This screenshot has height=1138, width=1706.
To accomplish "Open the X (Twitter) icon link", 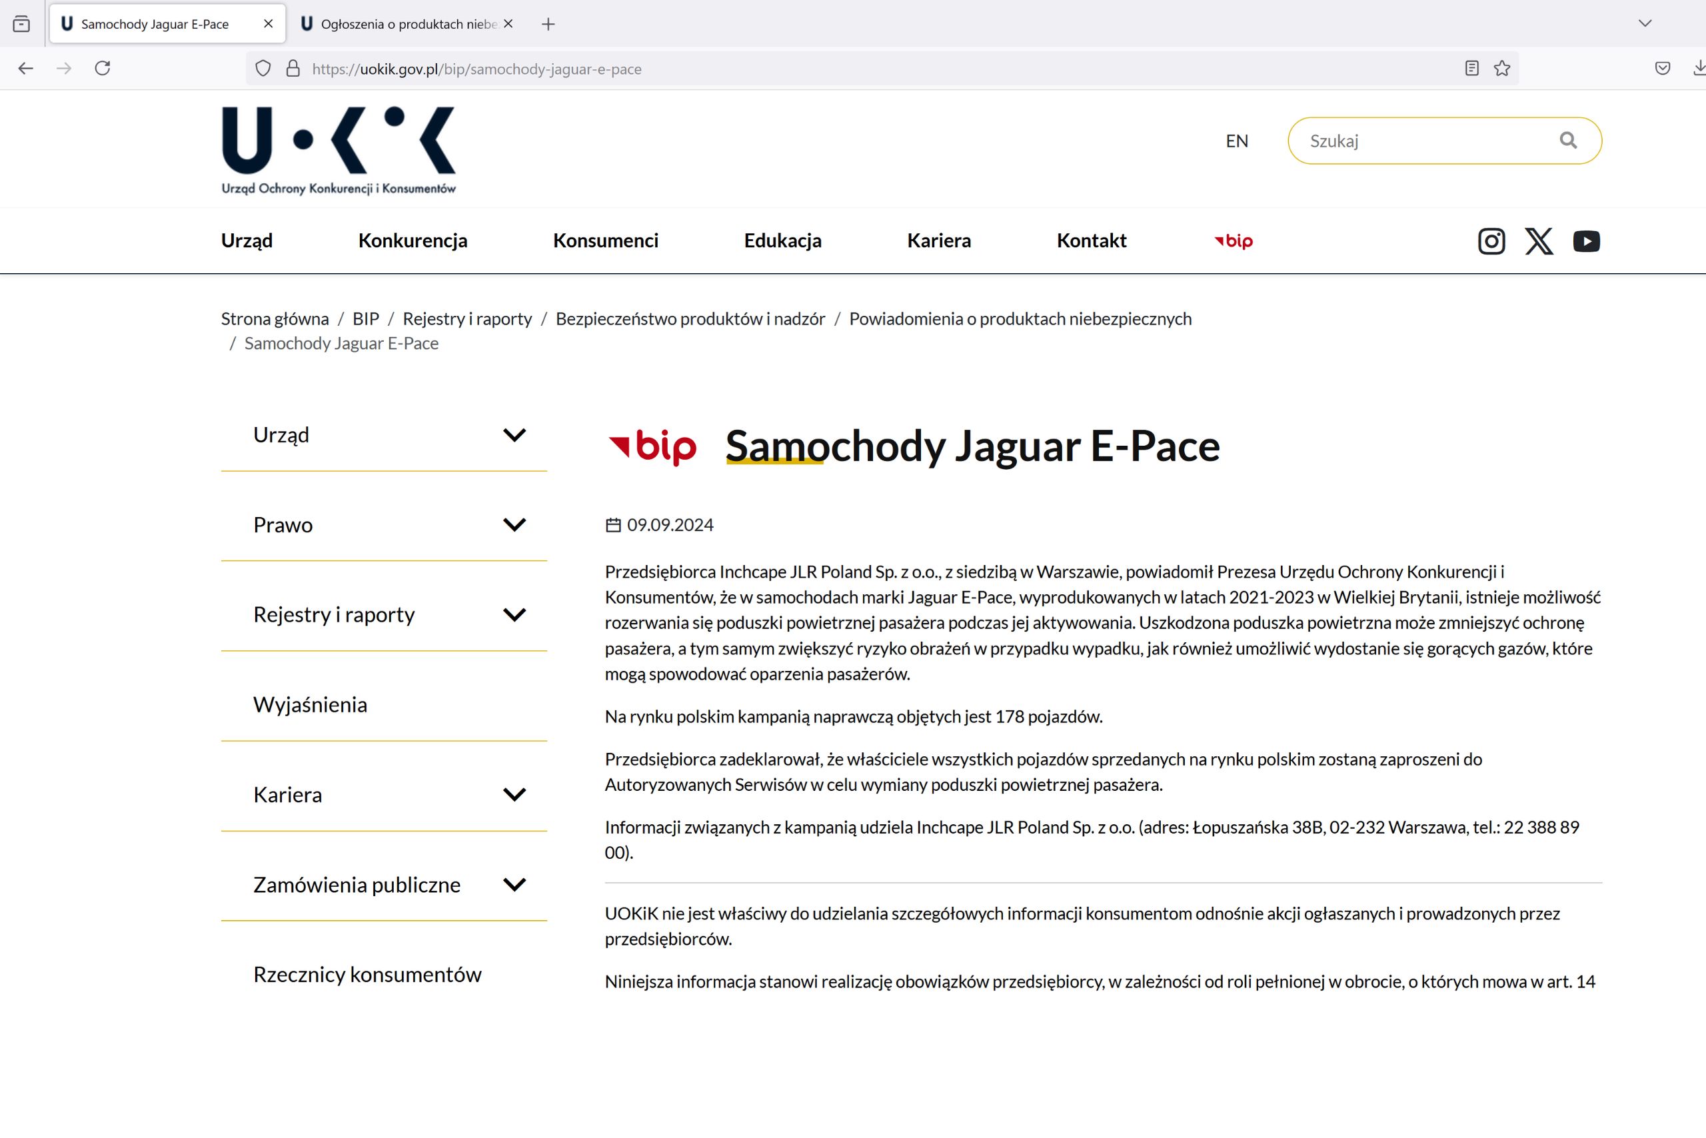I will [1539, 241].
